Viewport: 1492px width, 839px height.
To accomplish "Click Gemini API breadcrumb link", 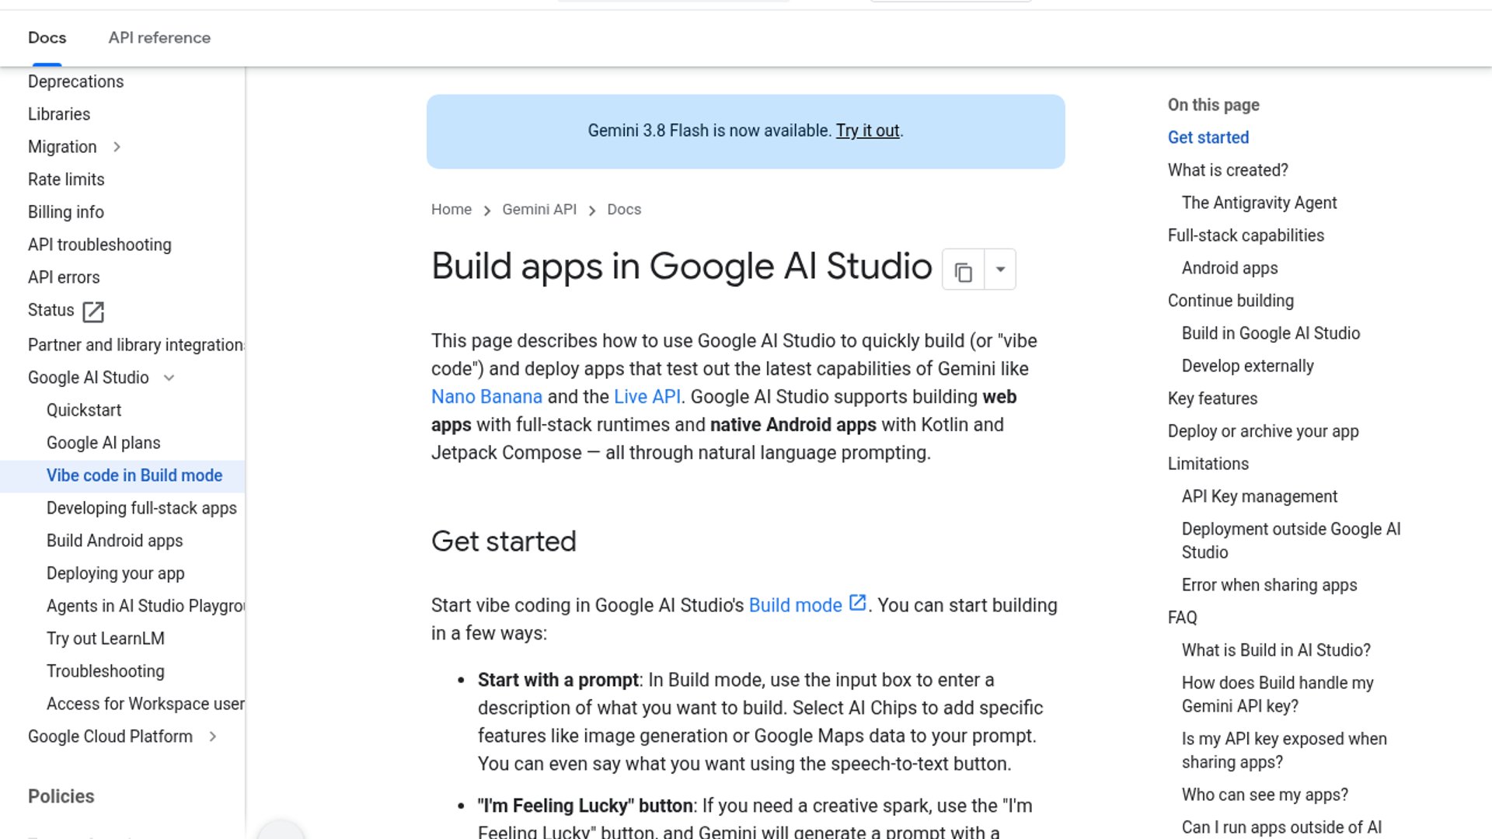I will click(x=539, y=210).
